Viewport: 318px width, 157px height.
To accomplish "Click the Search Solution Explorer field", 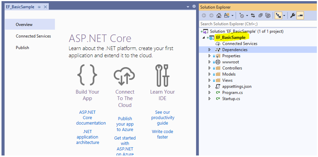I will [258, 24].
